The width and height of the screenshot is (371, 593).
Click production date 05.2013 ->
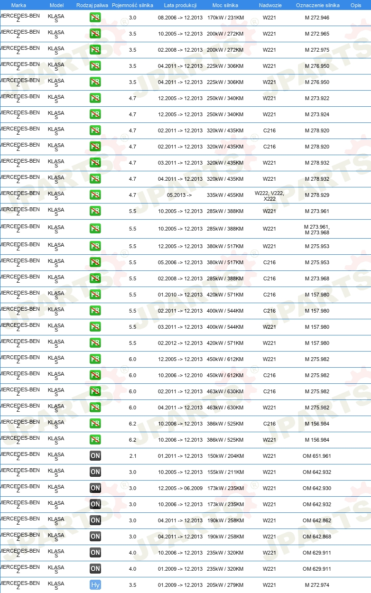(x=179, y=195)
